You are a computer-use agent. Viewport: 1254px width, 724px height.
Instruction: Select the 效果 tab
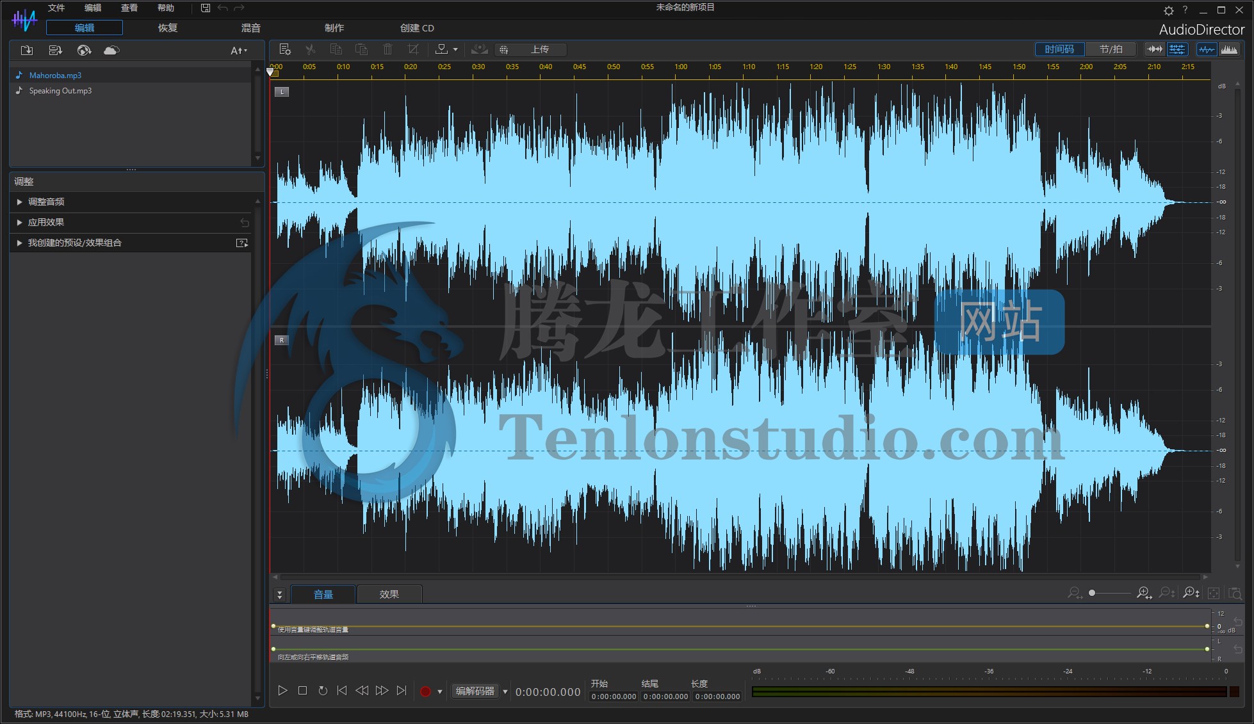tap(389, 594)
